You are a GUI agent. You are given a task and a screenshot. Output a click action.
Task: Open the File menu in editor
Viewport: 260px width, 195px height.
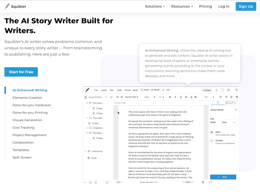click(96, 90)
